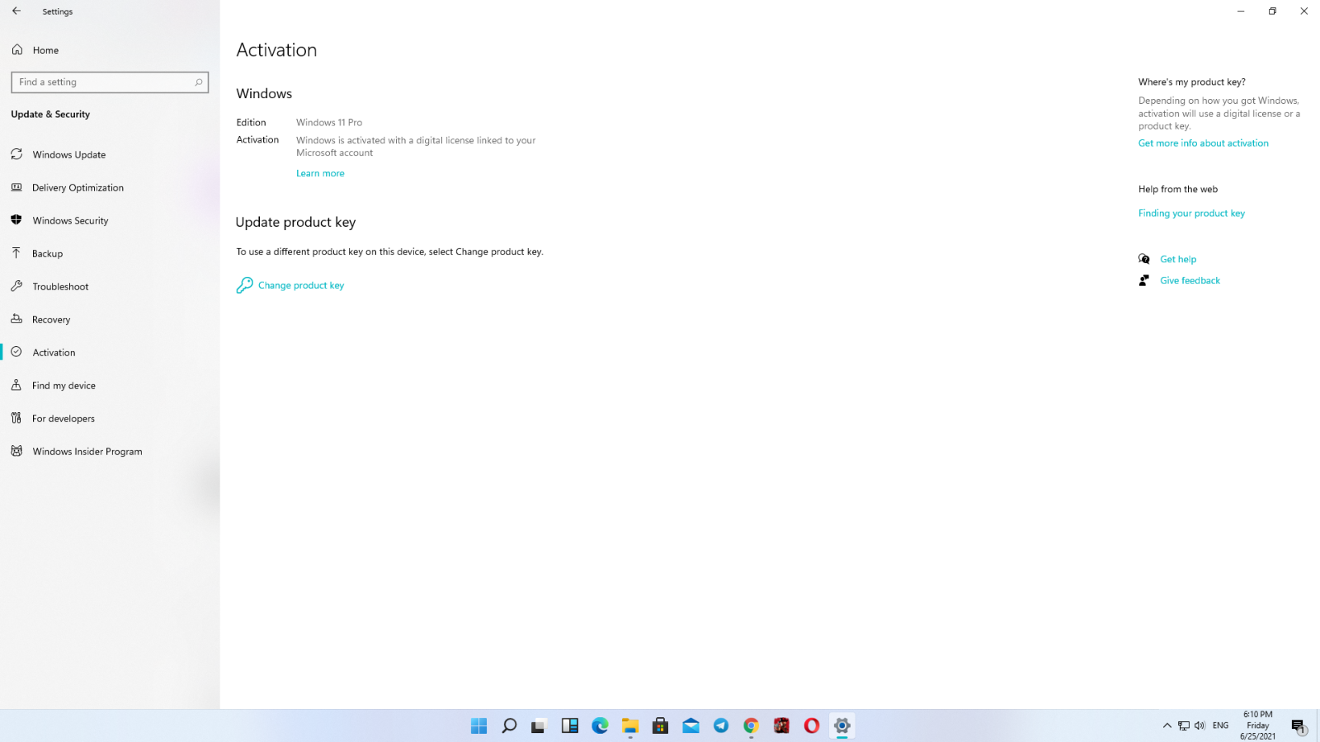Go back using the Settings back arrow
Screen dimensions: 1320x742
pyautogui.click(x=16, y=11)
